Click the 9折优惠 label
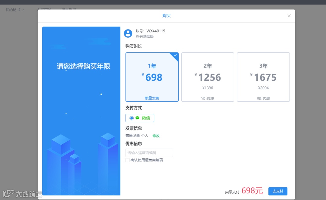 [x=208, y=98]
